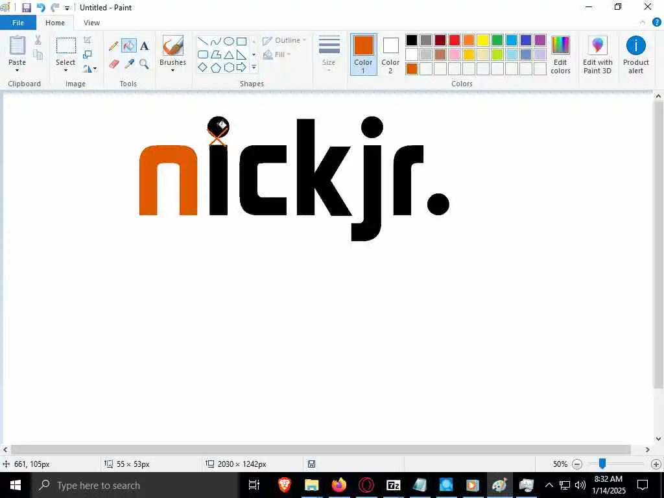
Task: Click the Cut scissors icon
Action: click(38, 40)
